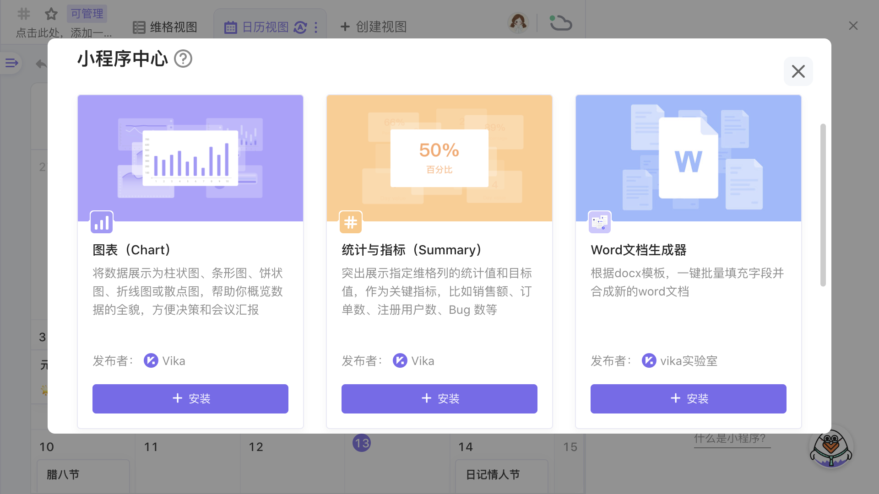This screenshot has width=879, height=494.
Task: Open the 日历视图 three-dot options menu
Action: coord(316,27)
